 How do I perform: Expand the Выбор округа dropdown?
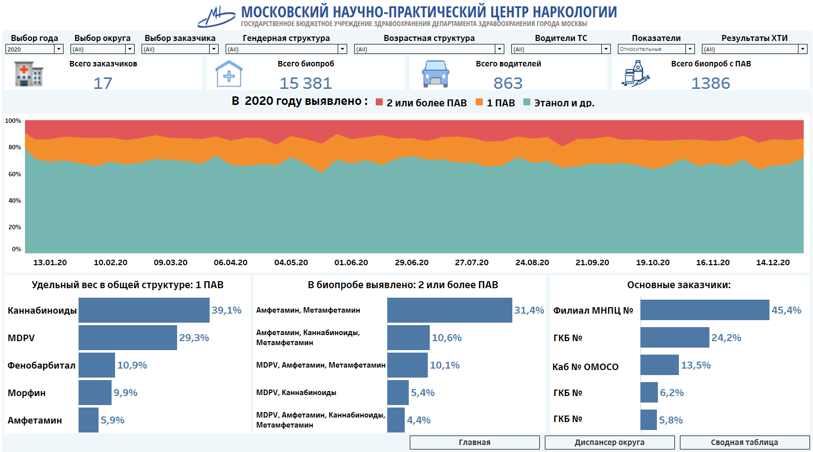point(130,49)
